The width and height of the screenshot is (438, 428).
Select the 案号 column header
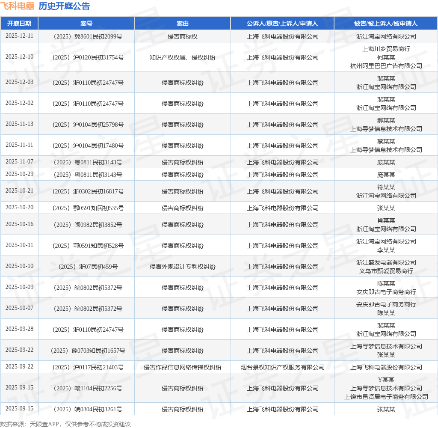pyautogui.click(x=86, y=24)
